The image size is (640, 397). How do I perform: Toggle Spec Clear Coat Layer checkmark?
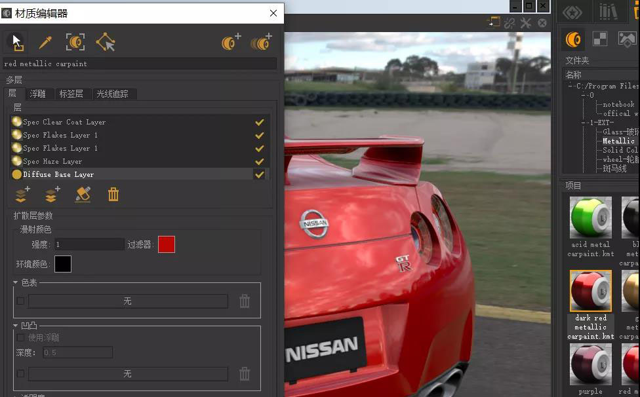pyautogui.click(x=260, y=123)
